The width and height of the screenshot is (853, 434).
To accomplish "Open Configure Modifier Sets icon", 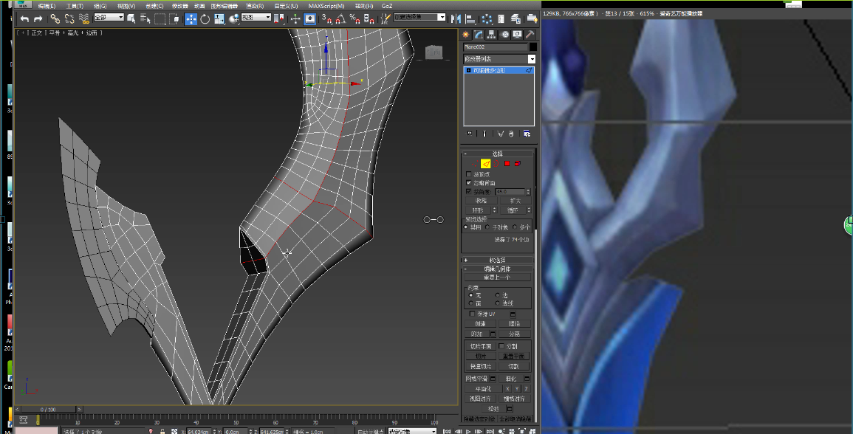I will (527, 134).
